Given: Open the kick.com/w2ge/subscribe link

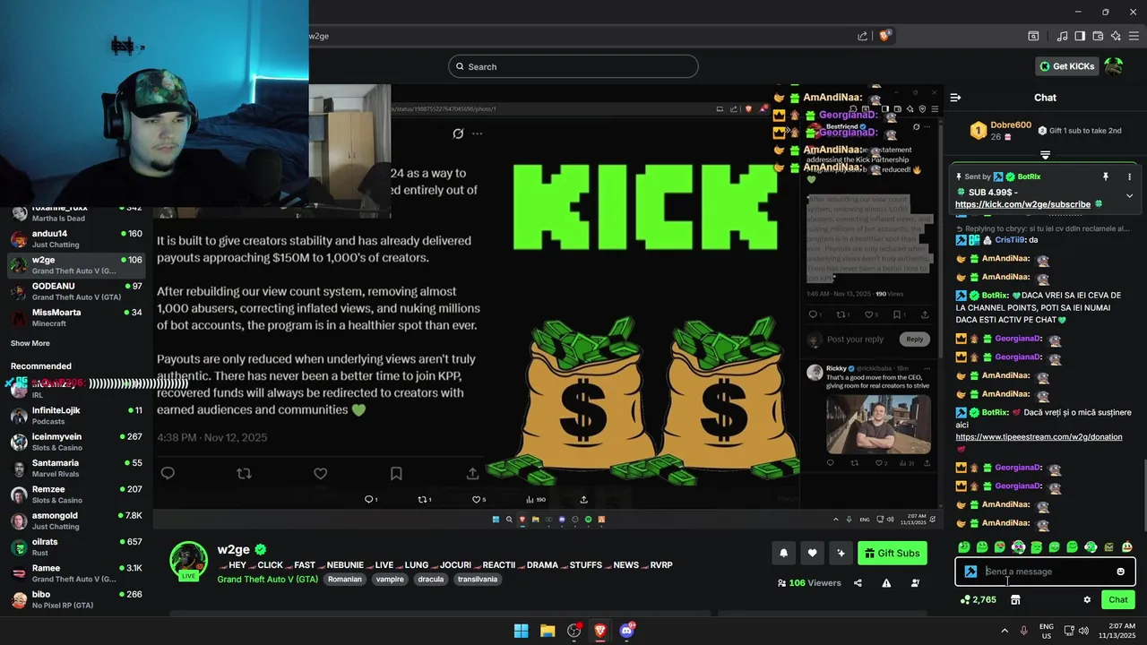Looking at the screenshot, I should [1022, 204].
